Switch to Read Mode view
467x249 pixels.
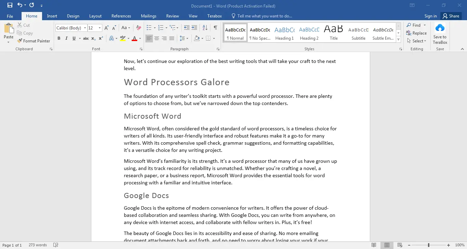(x=374, y=245)
